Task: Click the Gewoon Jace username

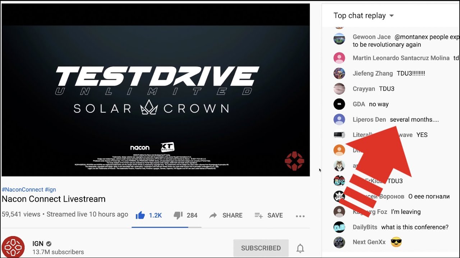Action: coord(372,37)
